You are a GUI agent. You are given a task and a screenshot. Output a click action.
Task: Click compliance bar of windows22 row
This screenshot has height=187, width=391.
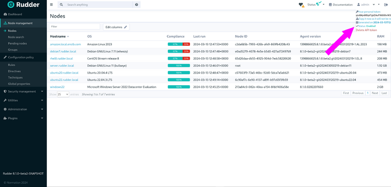[x=179, y=87]
